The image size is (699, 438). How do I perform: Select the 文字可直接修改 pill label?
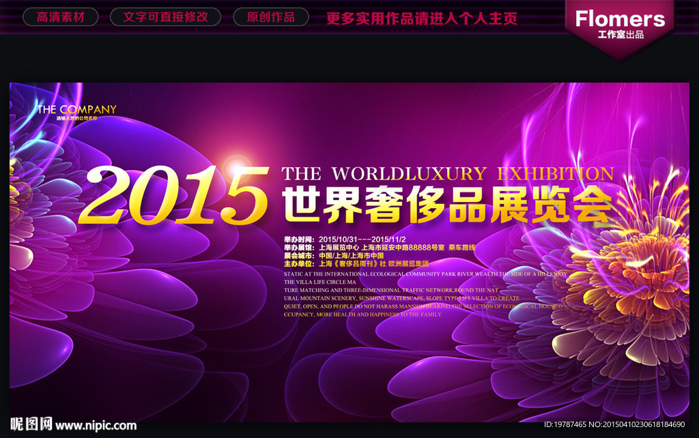coord(165,17)
